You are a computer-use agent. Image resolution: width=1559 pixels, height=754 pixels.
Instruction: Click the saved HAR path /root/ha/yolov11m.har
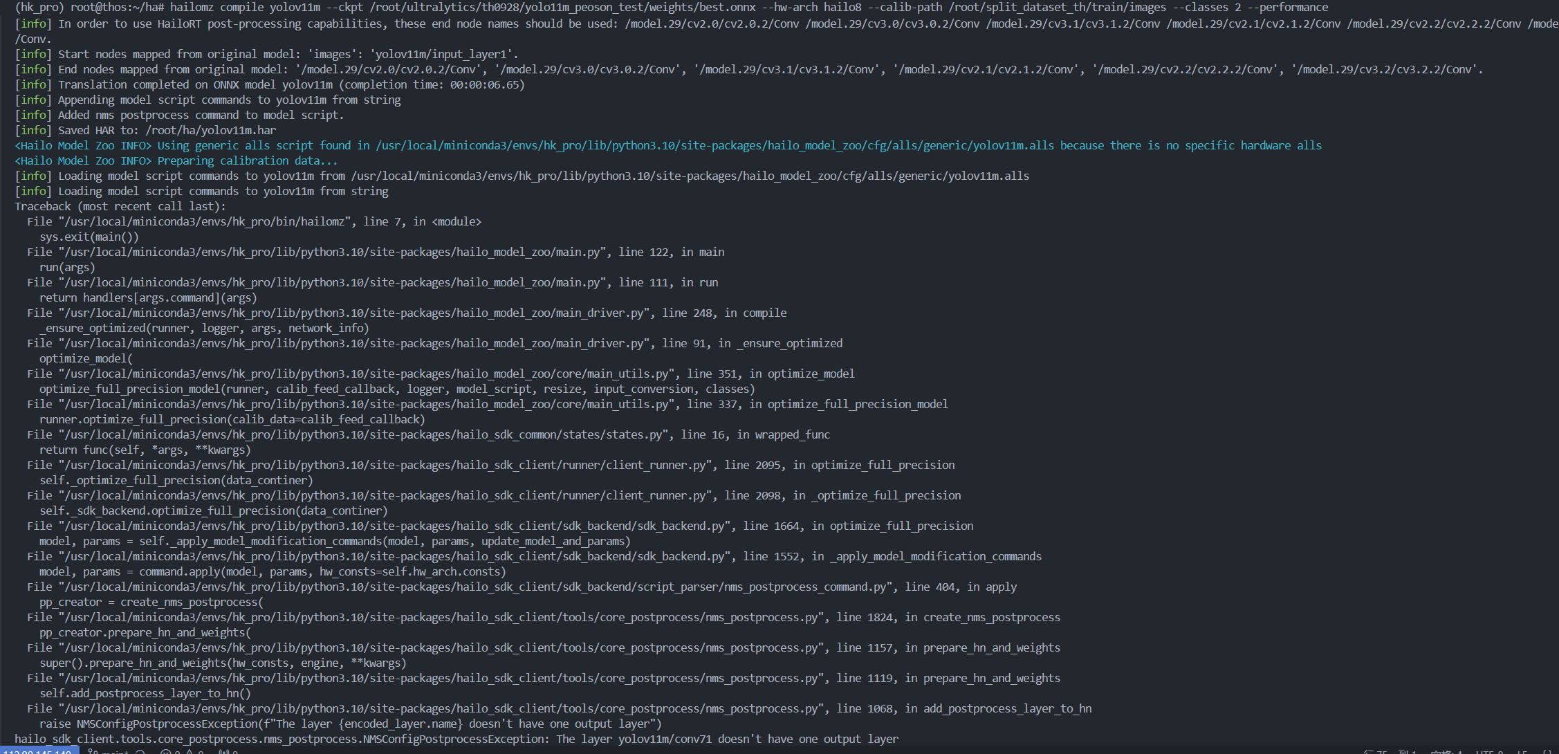click(x=211, y=130)
